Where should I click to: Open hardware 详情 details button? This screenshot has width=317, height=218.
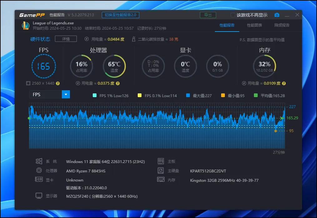(66, 39)
